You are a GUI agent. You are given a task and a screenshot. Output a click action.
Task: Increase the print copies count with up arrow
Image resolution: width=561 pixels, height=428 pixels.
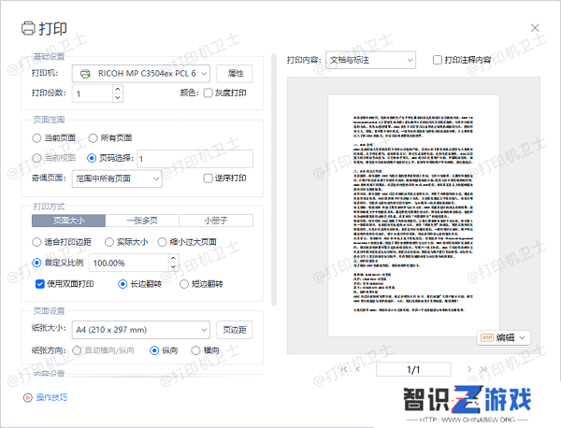click(x=117, y=89)
